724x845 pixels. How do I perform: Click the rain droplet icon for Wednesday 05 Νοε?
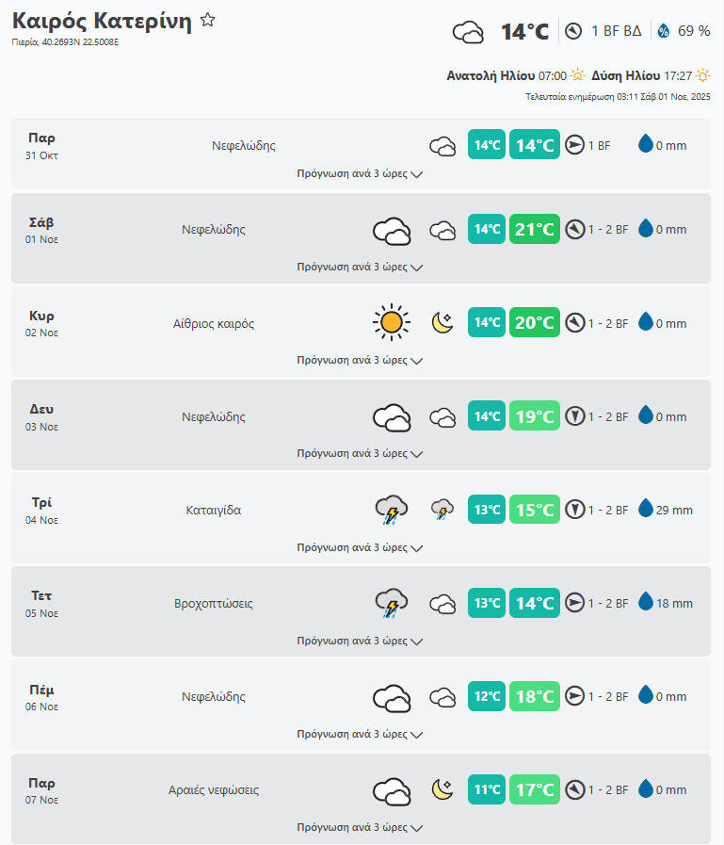[646, 603]
